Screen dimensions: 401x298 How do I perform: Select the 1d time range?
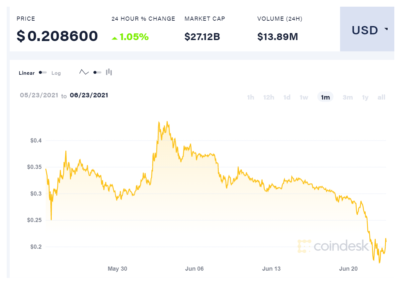tap(287, 97)
